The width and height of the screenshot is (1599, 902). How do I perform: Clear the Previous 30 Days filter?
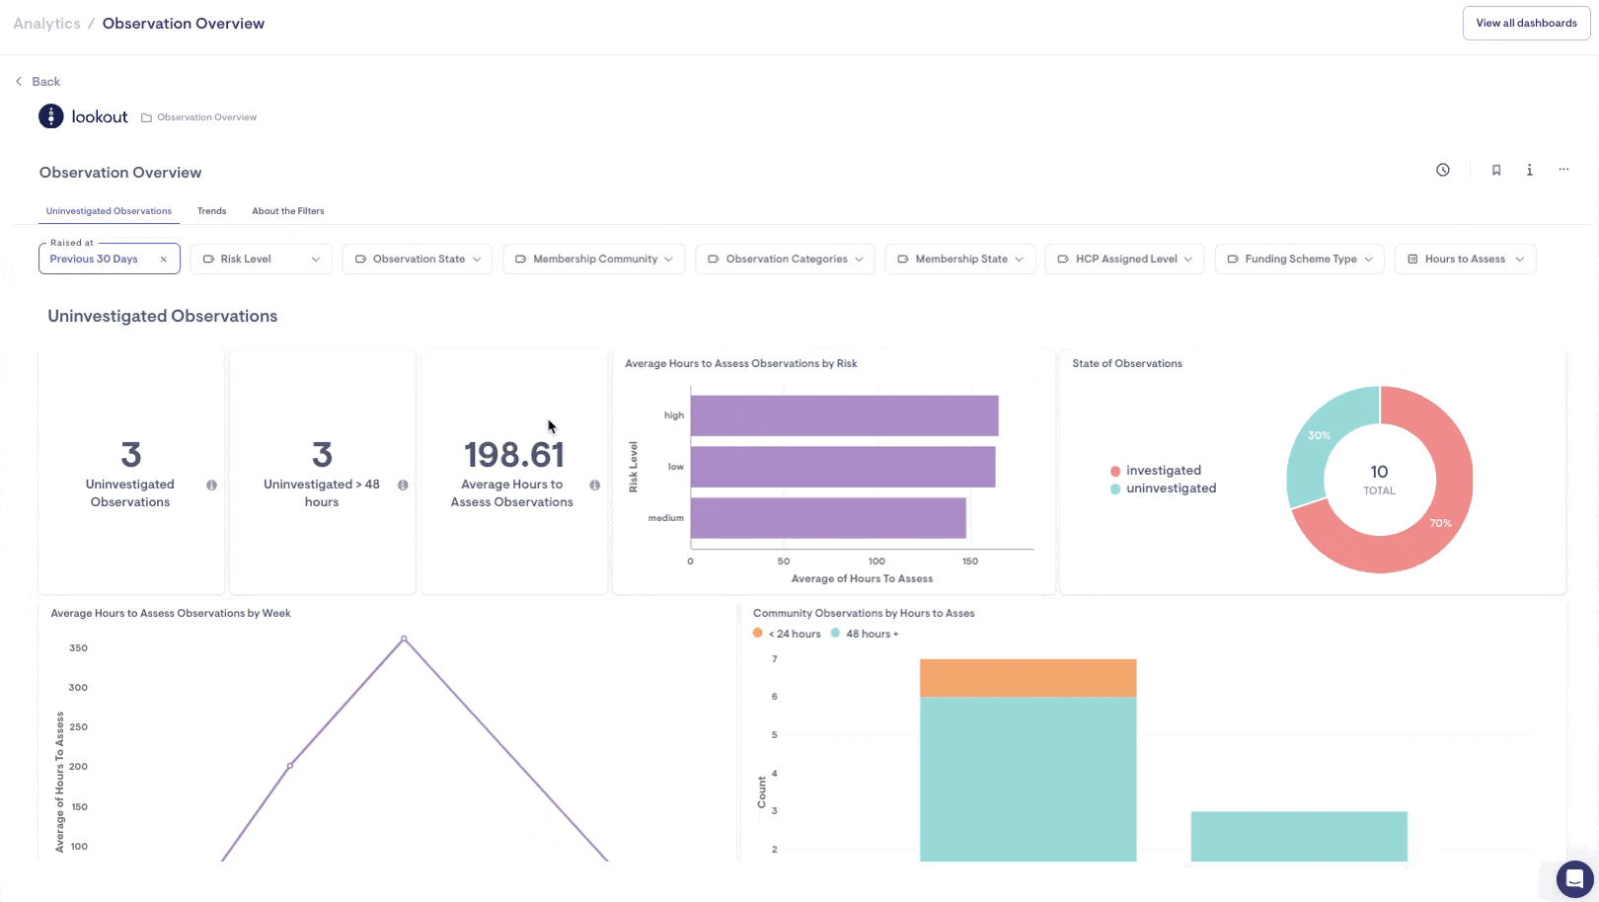pyautogui.click(x=164, y=260)
